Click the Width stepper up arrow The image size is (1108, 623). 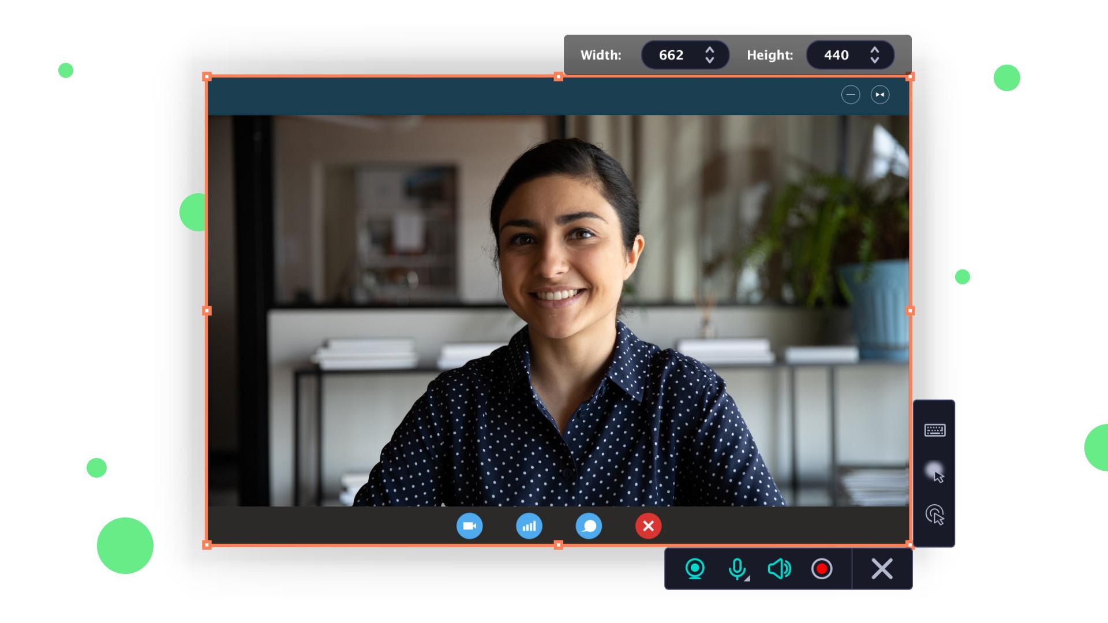709,51
